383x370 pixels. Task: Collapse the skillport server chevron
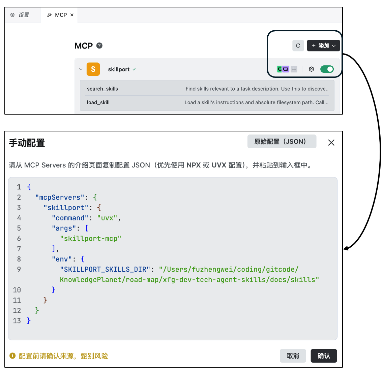pyautogui.click(x=81, y=69)
